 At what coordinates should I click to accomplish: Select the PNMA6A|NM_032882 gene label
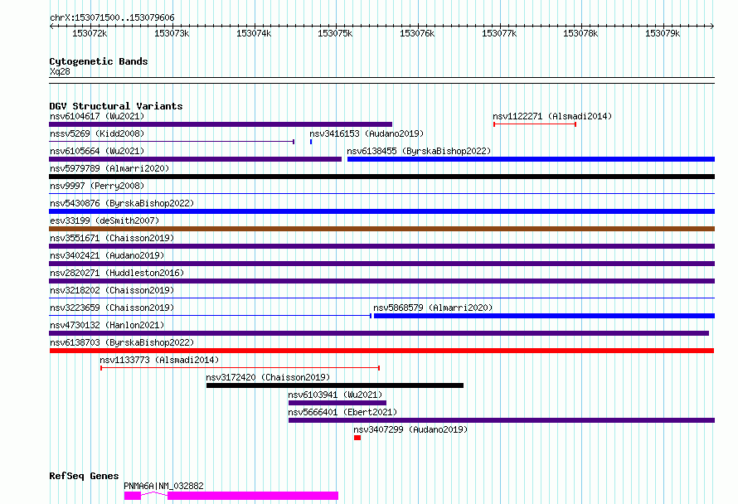point(163,486)
